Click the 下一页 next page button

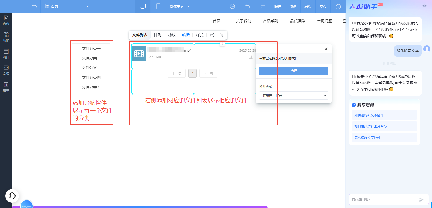(208, 73)
